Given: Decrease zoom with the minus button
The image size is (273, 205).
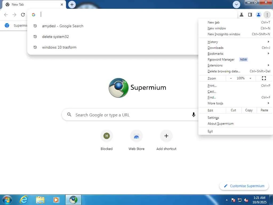Looking at the screenshot, I should [x=231, y=78].
